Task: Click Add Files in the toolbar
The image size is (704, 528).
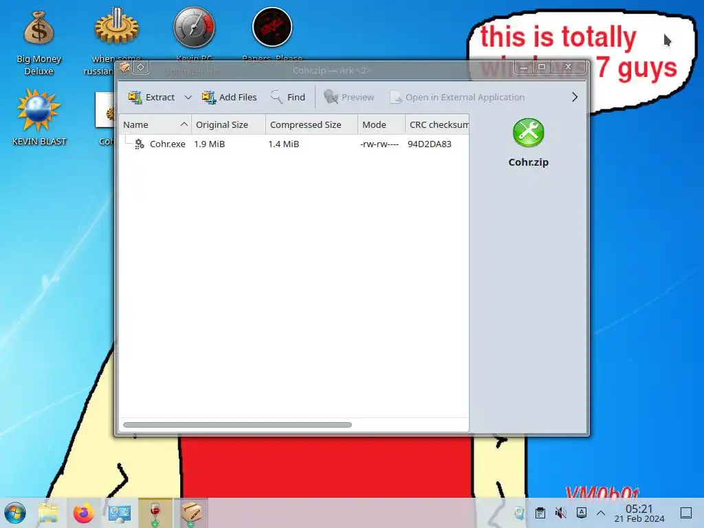Action: [230, 97]
